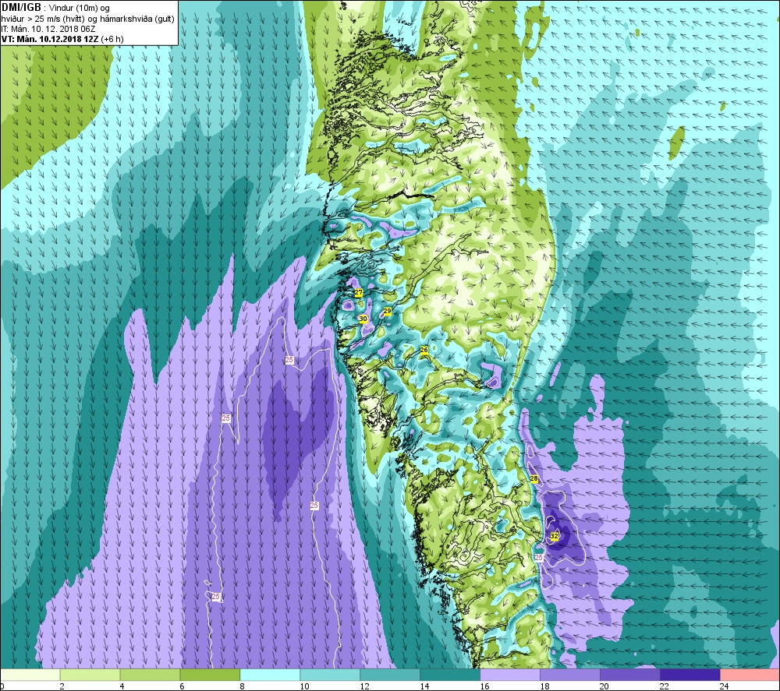Click the yellow gust label 28
Image resolution: width=780 pixels, height=691 pixels.
coord(534,479)
